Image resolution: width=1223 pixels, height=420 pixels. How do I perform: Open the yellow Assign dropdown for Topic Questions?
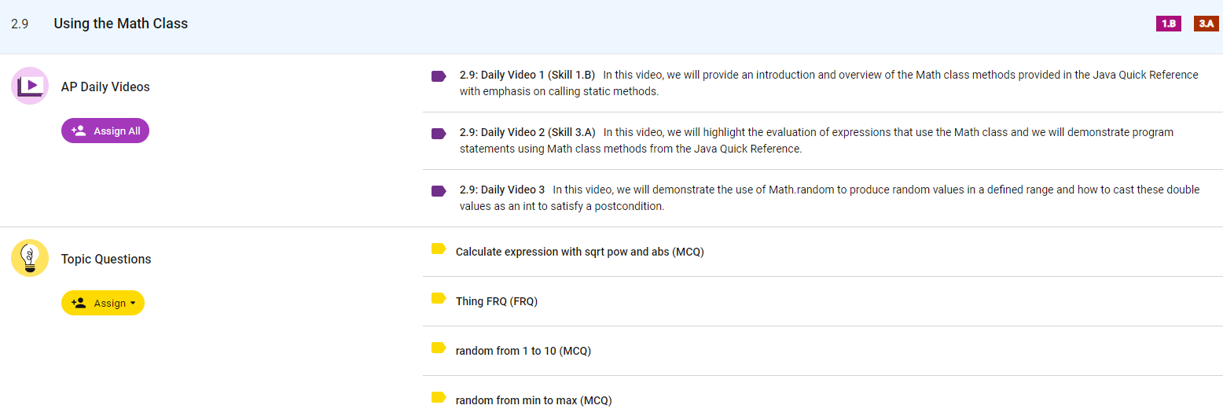(x=103, y=303)
